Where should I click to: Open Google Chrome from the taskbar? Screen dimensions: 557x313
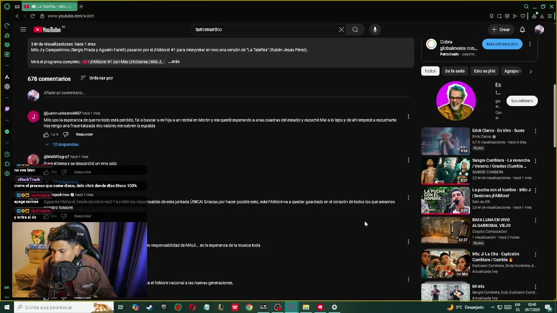click(x=249, y=307)
